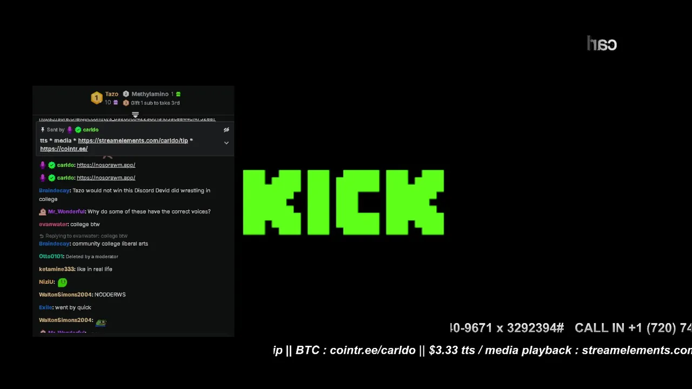Click the 'BTC : cointr.ee/carldo' ticker text
692x389 pixels.
click(x=356, y=351)
